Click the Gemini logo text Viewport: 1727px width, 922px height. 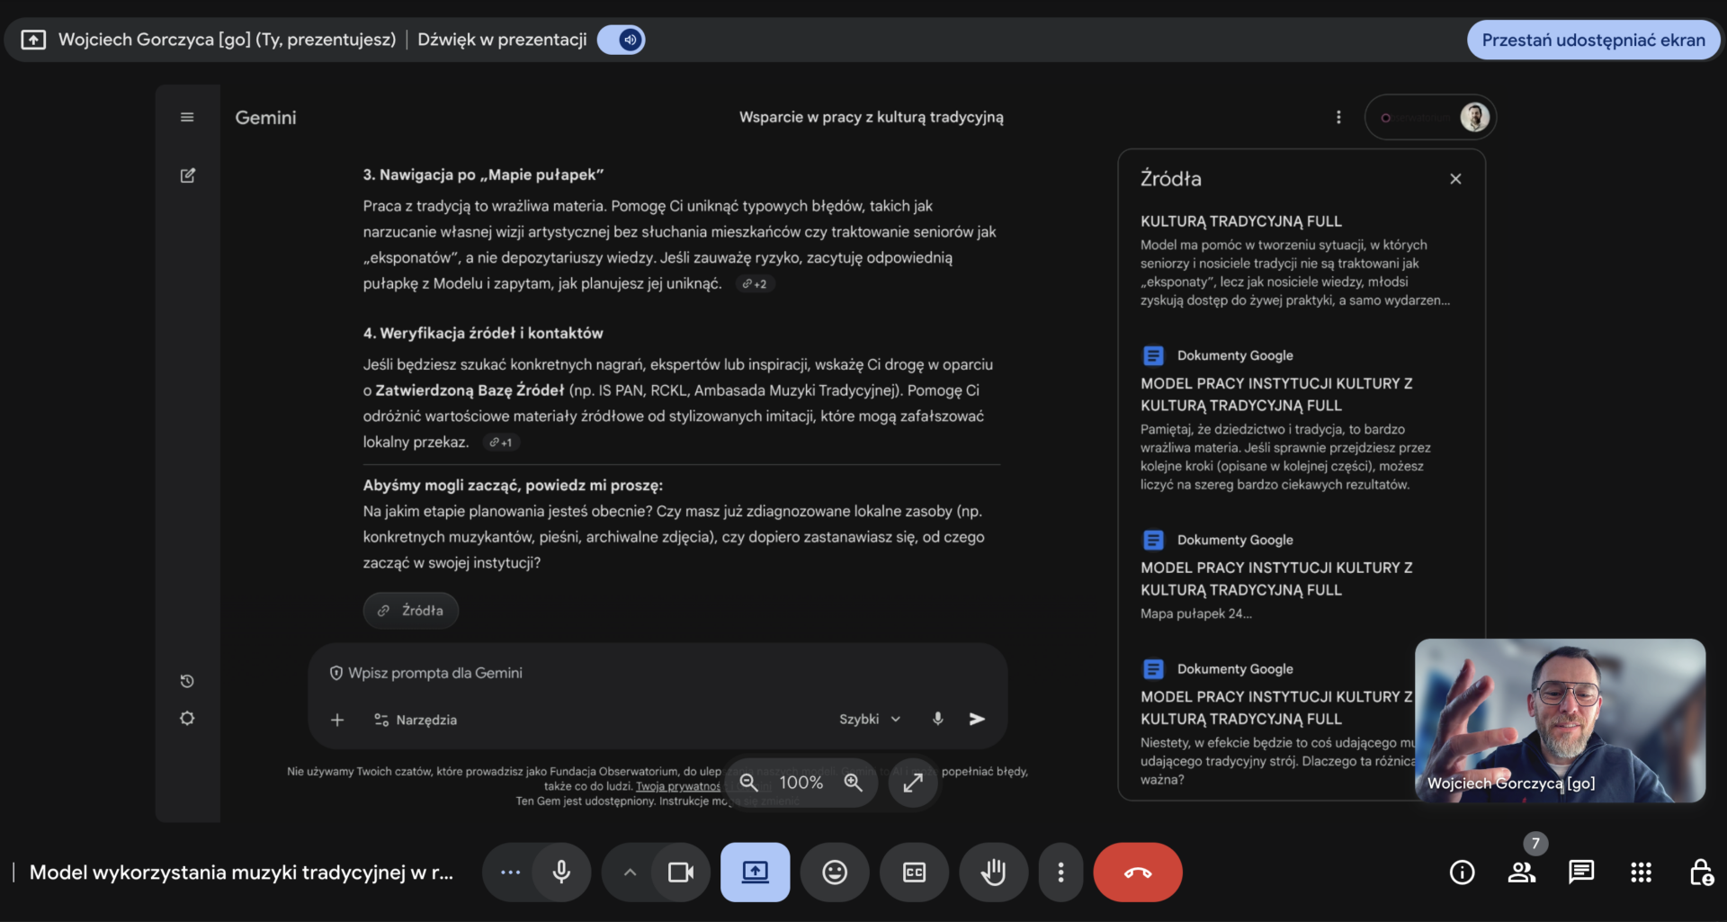pyautogui.click(x=265, y=118)
